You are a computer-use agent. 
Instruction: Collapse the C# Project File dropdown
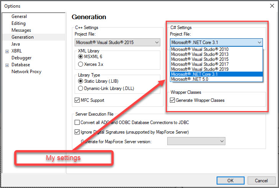216,43
